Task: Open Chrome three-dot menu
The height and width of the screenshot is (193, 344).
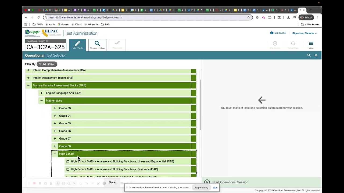Action: pos(318,17)
